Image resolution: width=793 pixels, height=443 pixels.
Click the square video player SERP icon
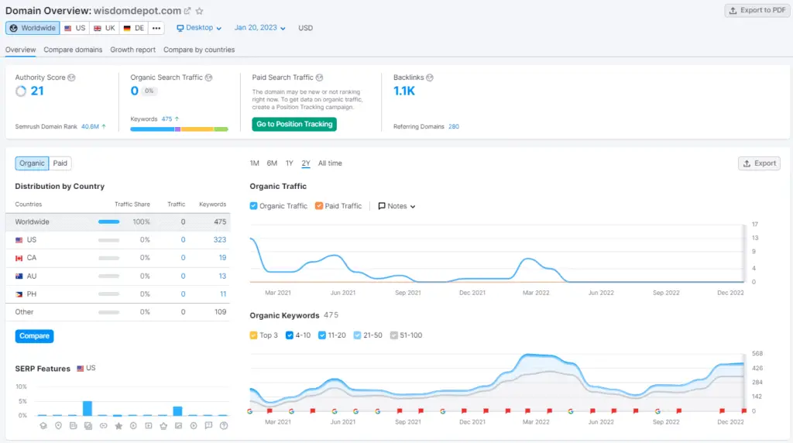pos(148,426)
